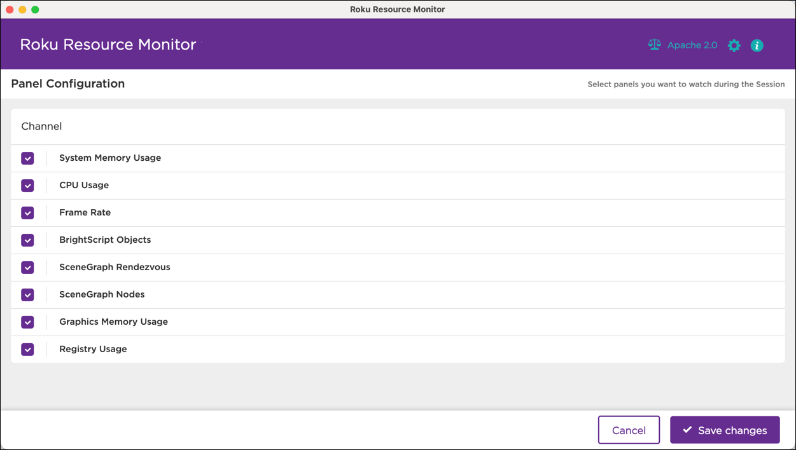Image resolution: width=796 pixels, height=450 pixels.
Task: Open the settings gear icon
Action: pyautogui.click(x=734, y=45)
